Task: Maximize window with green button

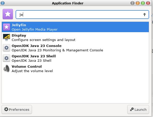Action: pyautogui.click(x=143, y=3)
